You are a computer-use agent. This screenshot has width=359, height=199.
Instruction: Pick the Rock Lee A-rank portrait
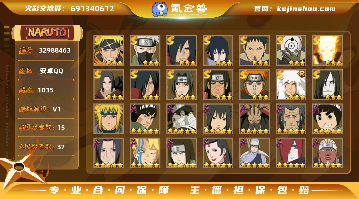pos(327,119)
